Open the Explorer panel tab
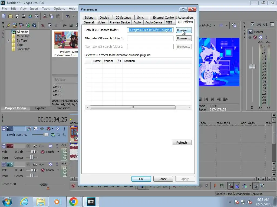 pos(40,108)
